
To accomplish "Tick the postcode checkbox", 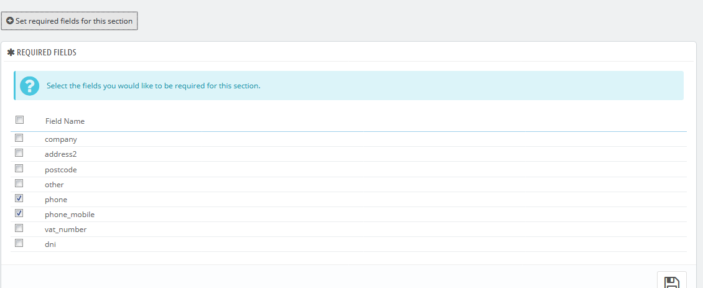I will [19, 169].
